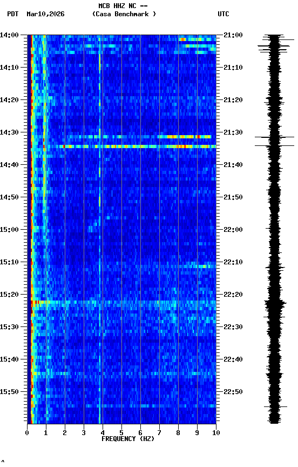Click the 14:00 PDT time label
This screenshot has width=298, height=467.
[9, 35]
